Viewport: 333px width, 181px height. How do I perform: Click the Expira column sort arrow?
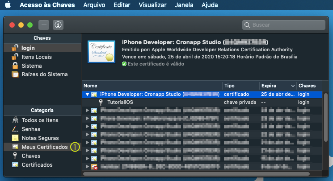pyautogui.click(x=293, y=86)
